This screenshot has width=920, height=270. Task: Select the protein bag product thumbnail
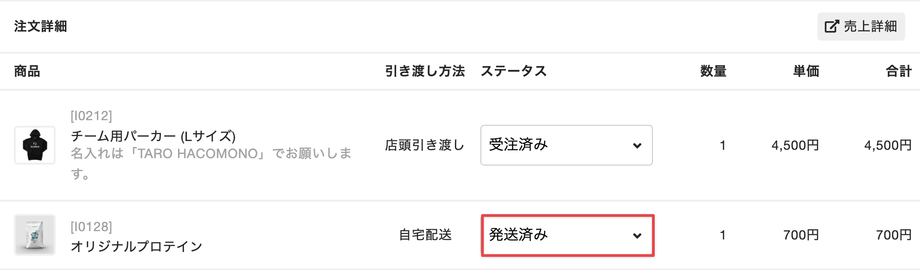coord(35,235)
